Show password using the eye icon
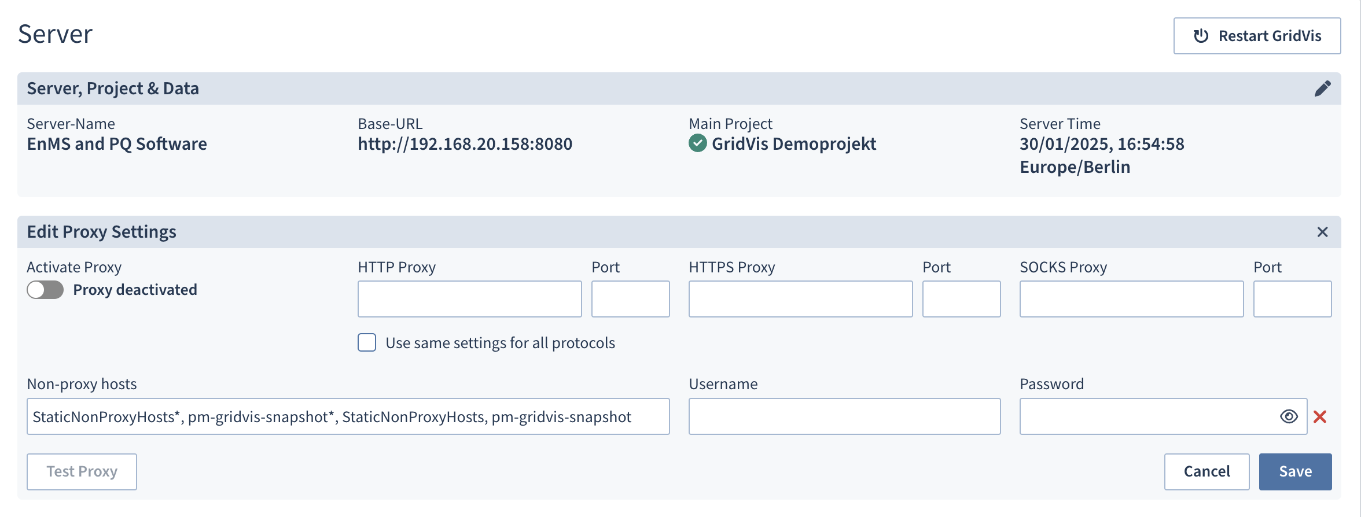1361x517 pixels. [x=1289, y=416]
